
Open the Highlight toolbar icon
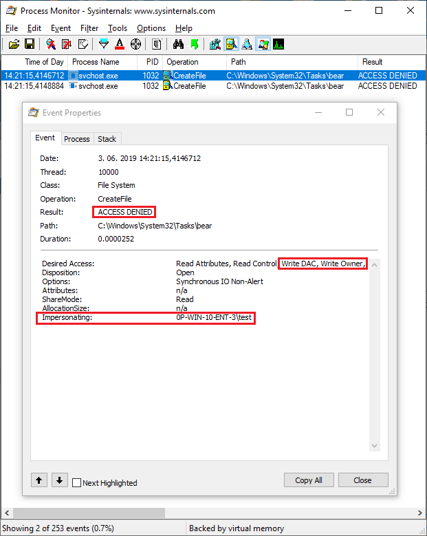point(120,44)
